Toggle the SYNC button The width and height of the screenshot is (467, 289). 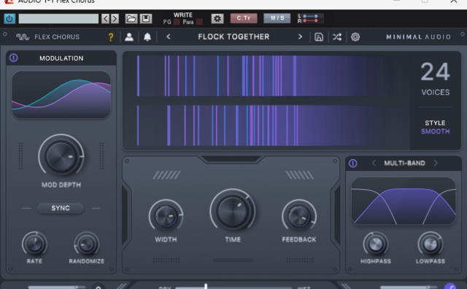61,208
